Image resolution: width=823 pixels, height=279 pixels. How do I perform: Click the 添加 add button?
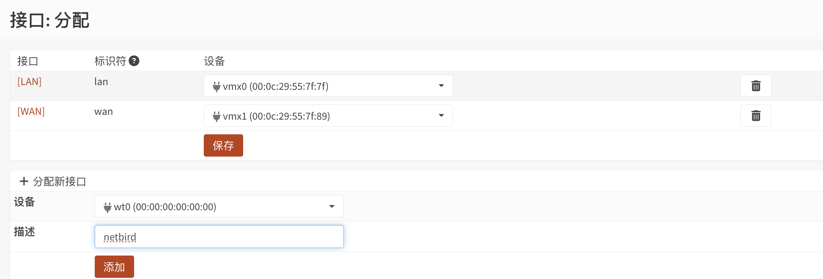pos(114,267)
